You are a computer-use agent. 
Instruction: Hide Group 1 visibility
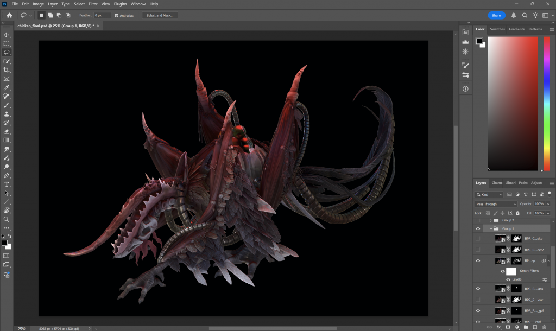pyautogui.click(x=478, y=228)
